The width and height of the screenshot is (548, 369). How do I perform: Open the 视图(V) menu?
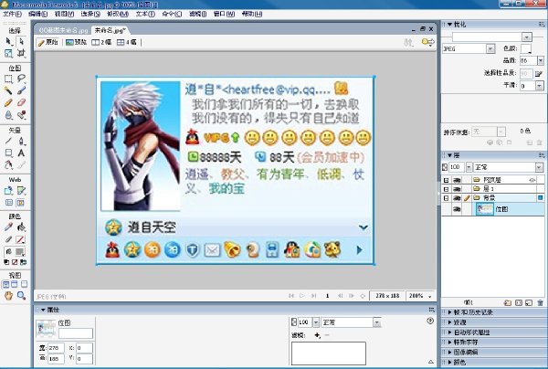(x=64, y=14)
